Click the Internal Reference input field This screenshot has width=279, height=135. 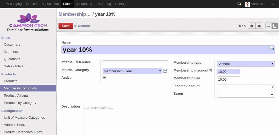click(135, 63)
